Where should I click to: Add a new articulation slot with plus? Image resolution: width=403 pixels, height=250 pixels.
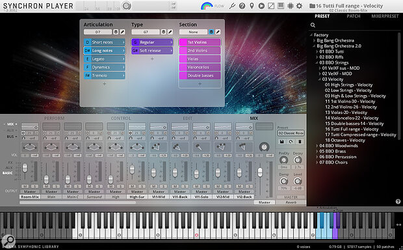(105, 84)
